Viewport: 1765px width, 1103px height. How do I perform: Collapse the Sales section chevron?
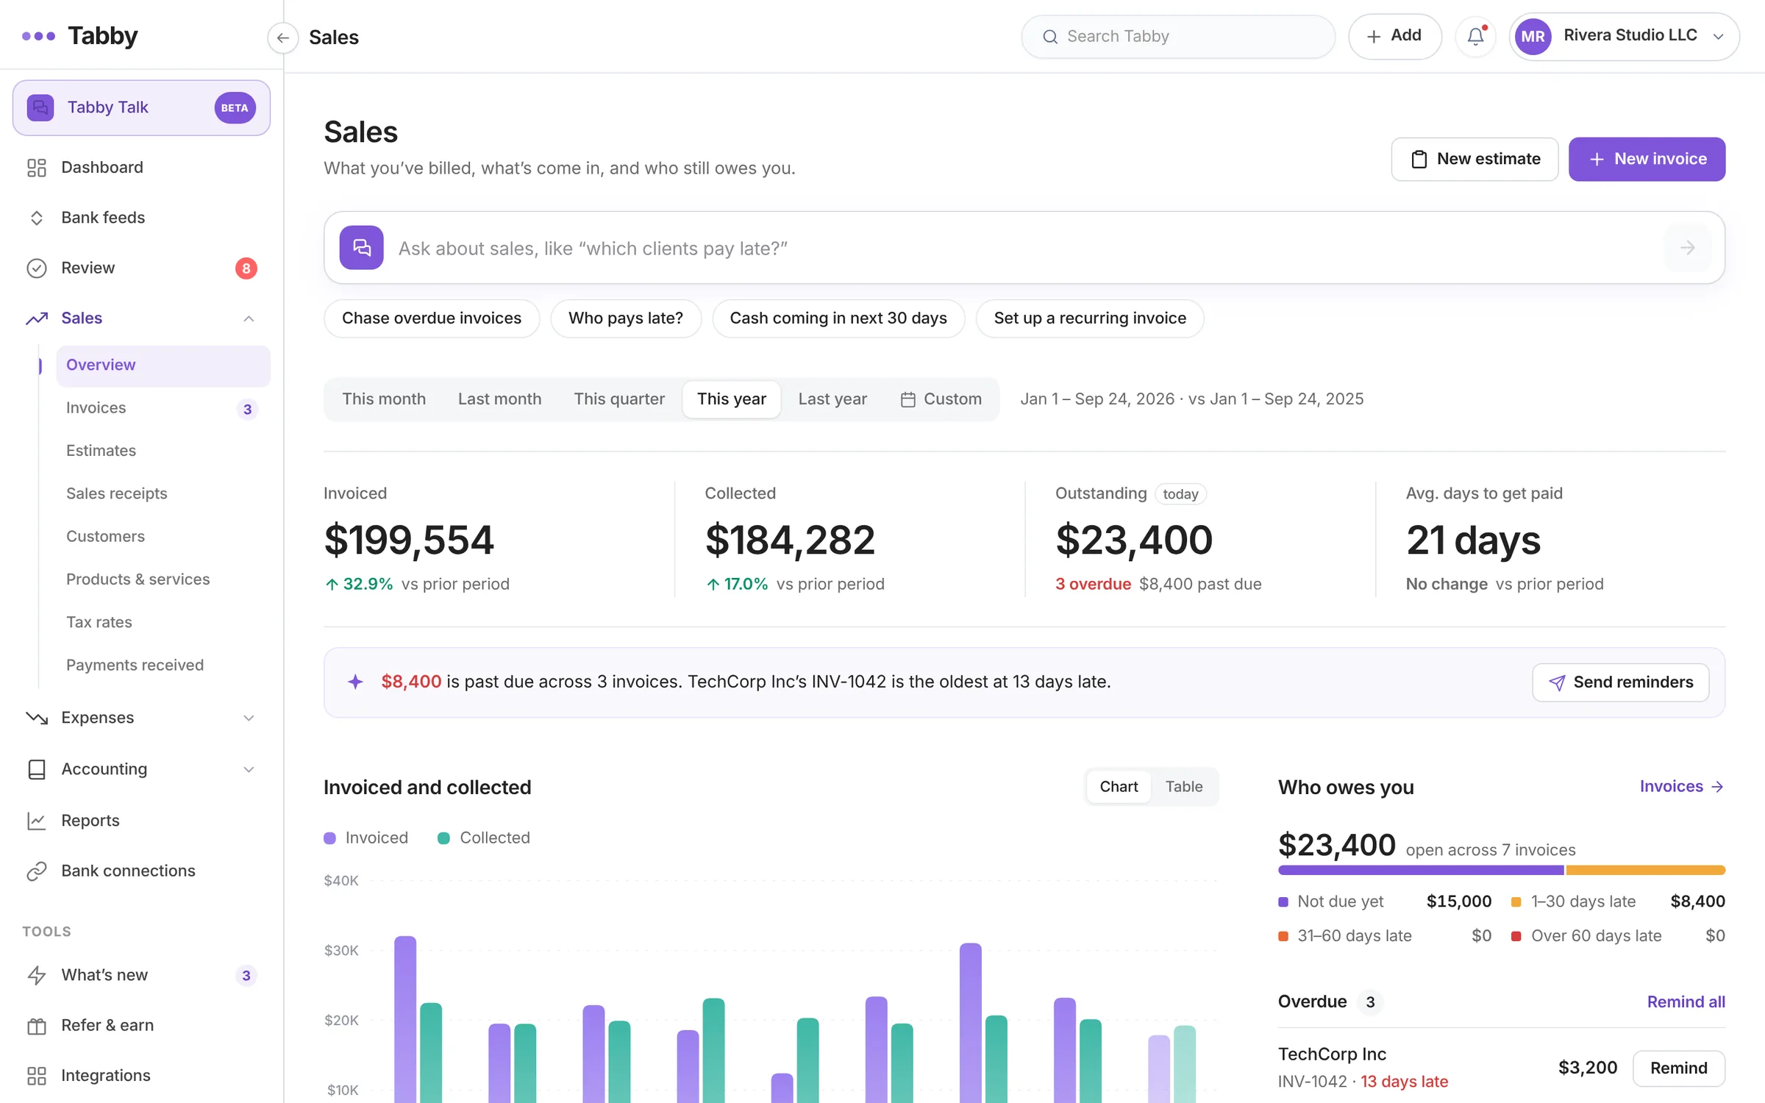click(249, 318)
